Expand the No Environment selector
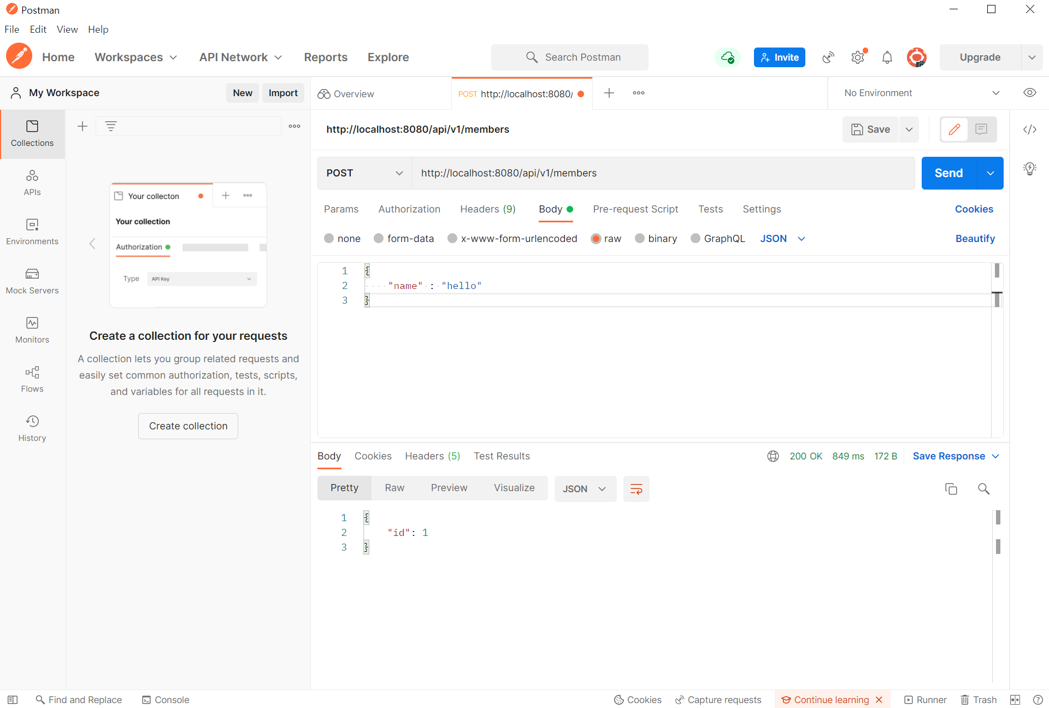 (x=921, y=93)
